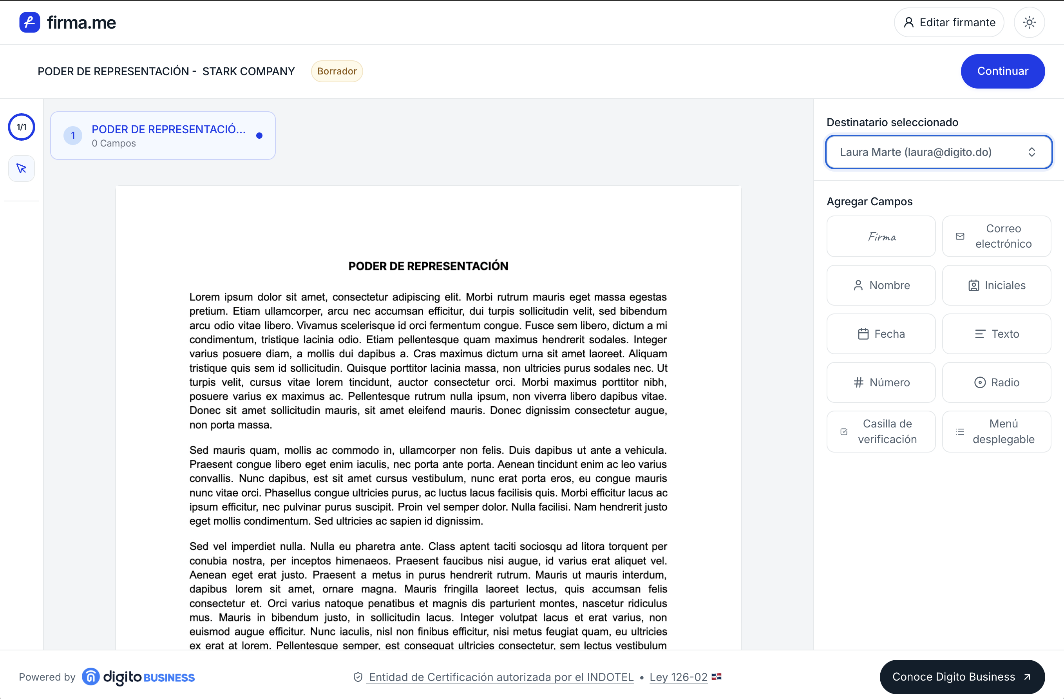Select the cursor pointer tool

[x=22, y=168]
